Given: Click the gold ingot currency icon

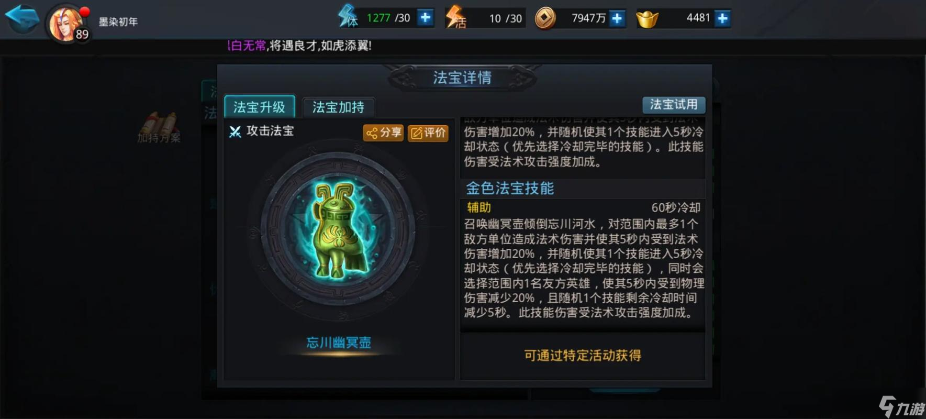Looking at the screenshot, I should (x=647, y=19).
